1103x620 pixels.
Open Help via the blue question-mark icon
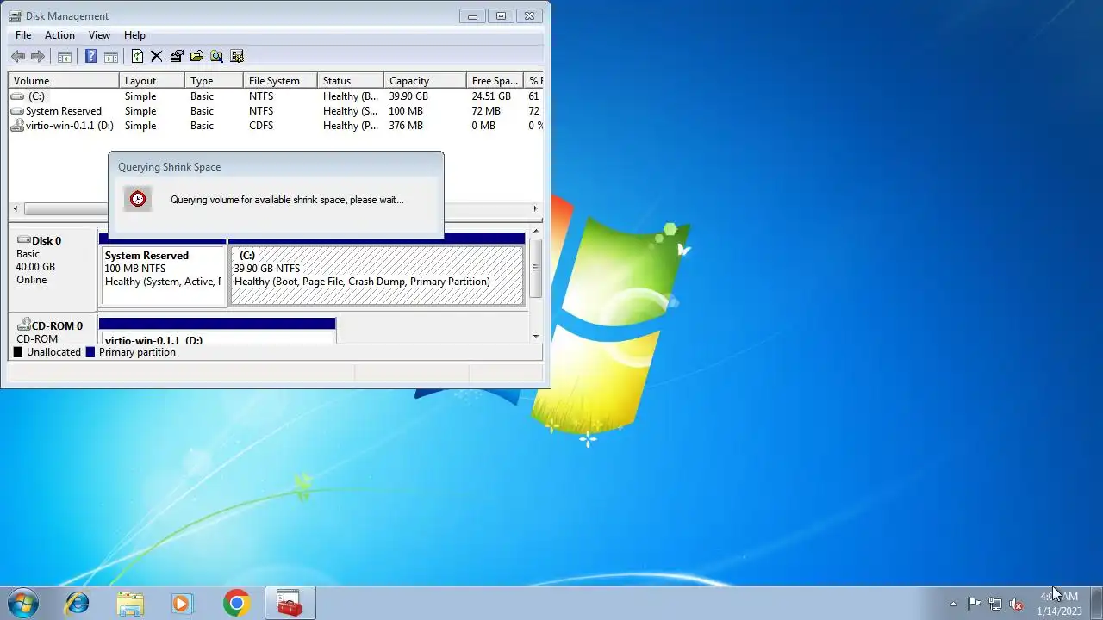[x=90, y=57]
